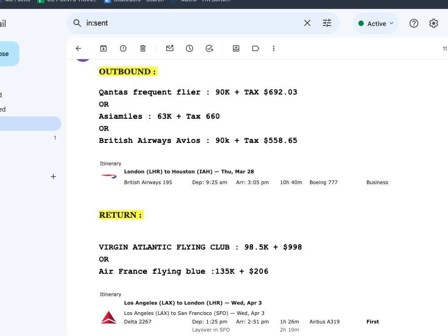The image size is (448, 336).
Task: Click Dep: 1:25 pm time
Action: pos(210,322)
